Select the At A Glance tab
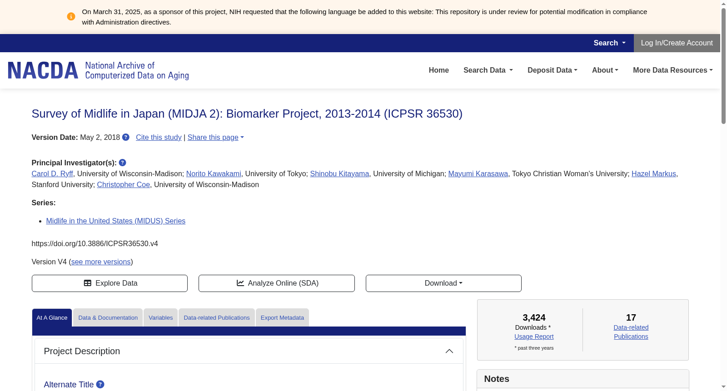 52,318
